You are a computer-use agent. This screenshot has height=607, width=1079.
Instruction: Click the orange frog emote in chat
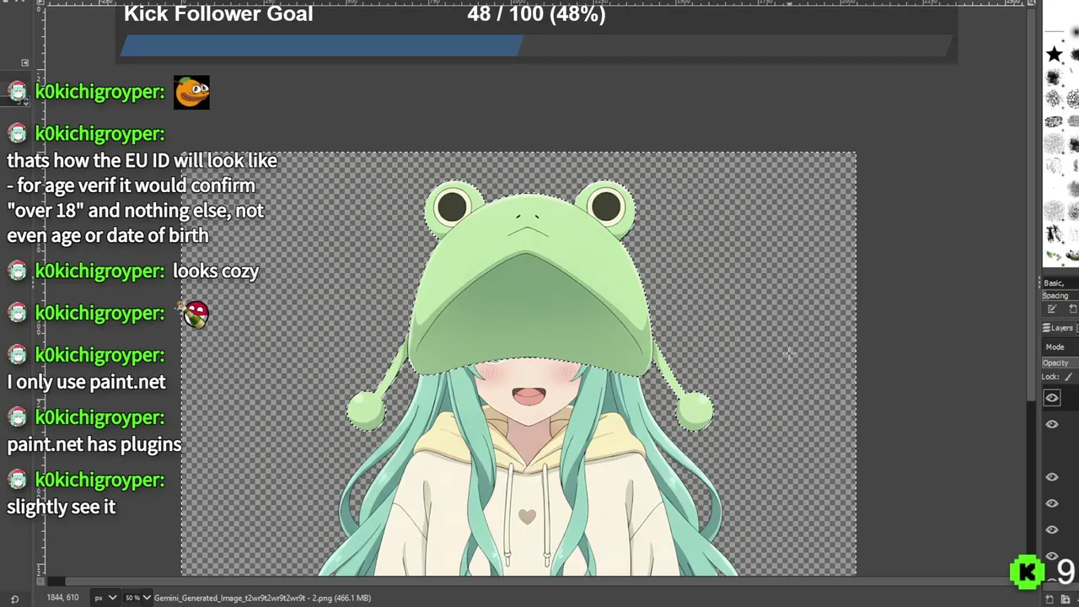click(191, 92)
